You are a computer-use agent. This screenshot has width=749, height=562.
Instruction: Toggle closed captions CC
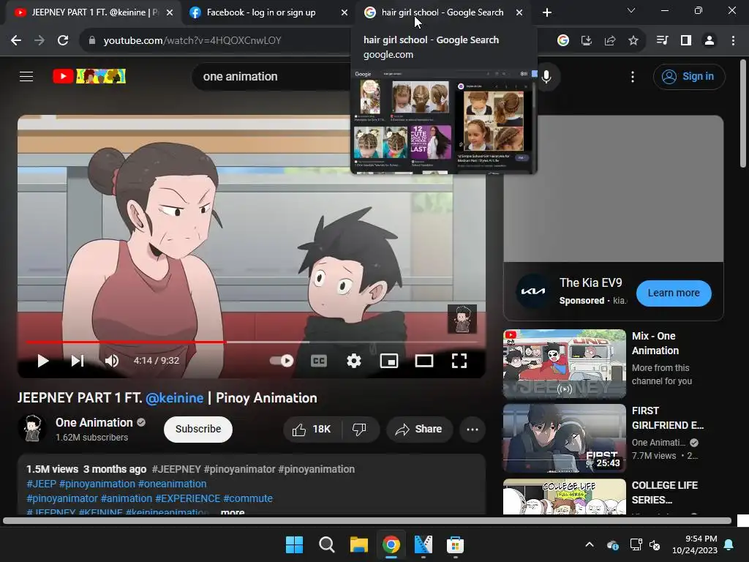coord(319,361)
